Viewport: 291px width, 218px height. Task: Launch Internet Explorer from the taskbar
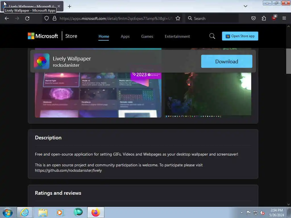[x=25, y=212]
